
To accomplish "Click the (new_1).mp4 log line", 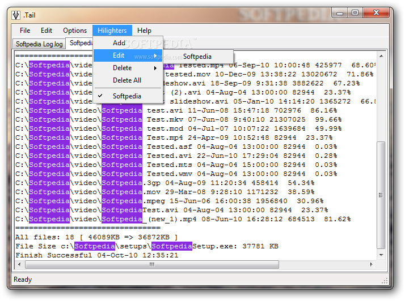I will (x=183, y=219).
